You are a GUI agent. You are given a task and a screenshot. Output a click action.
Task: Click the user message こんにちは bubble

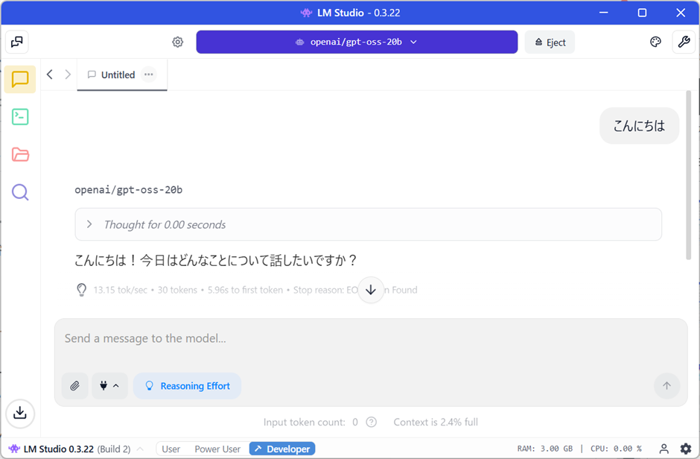[x=639, y=126]
